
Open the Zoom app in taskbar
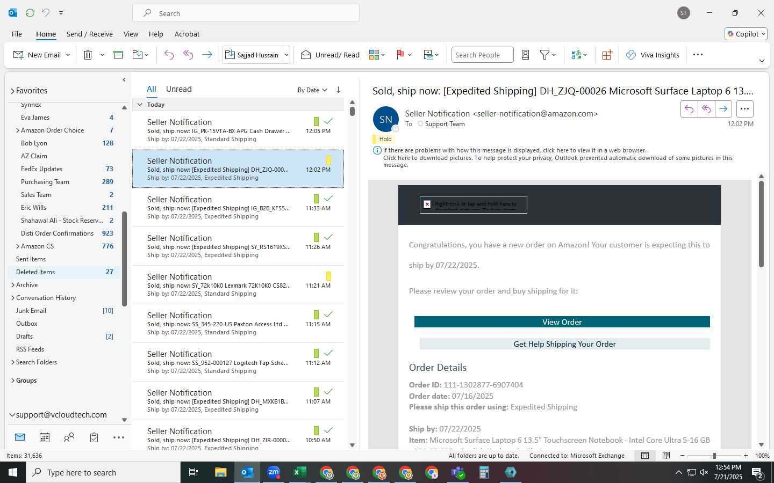point(274,472)
